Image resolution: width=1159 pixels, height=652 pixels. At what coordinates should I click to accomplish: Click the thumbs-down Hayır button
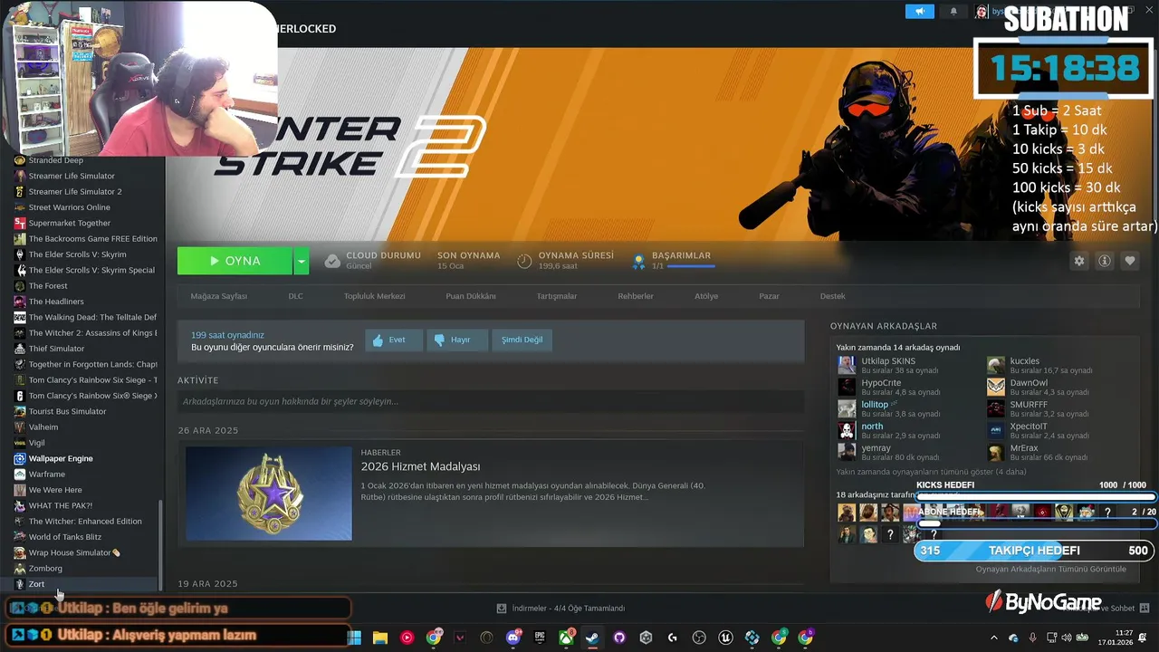click(457, 340)
